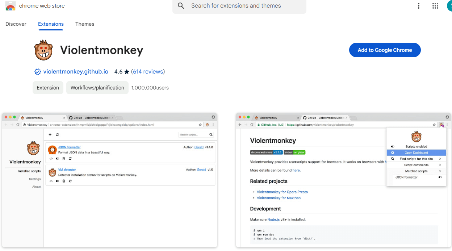This screenshot has height=251, width=452.
Task: Select the Extensions tab
Action: (51, 24)
